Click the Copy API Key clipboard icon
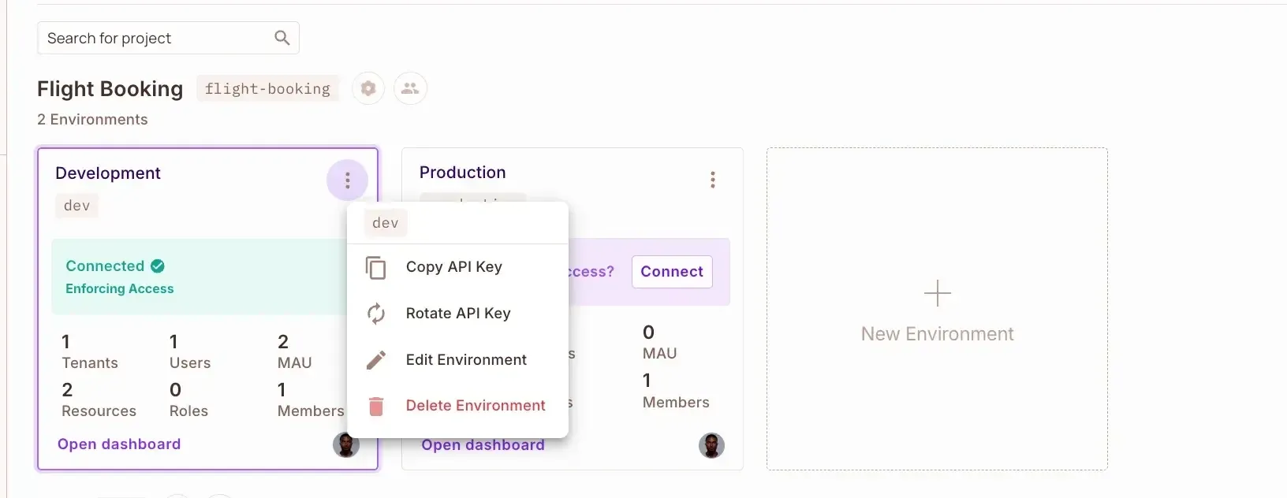The height and width of the screenshot is (498, 1287). [x=376, y=268]
